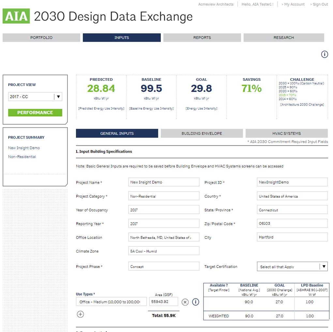The image size is (333, 332).
Task: Open the My Account link
Action: [293, 5]
